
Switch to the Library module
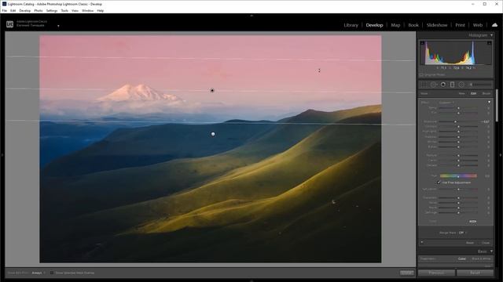pos(351,25)
